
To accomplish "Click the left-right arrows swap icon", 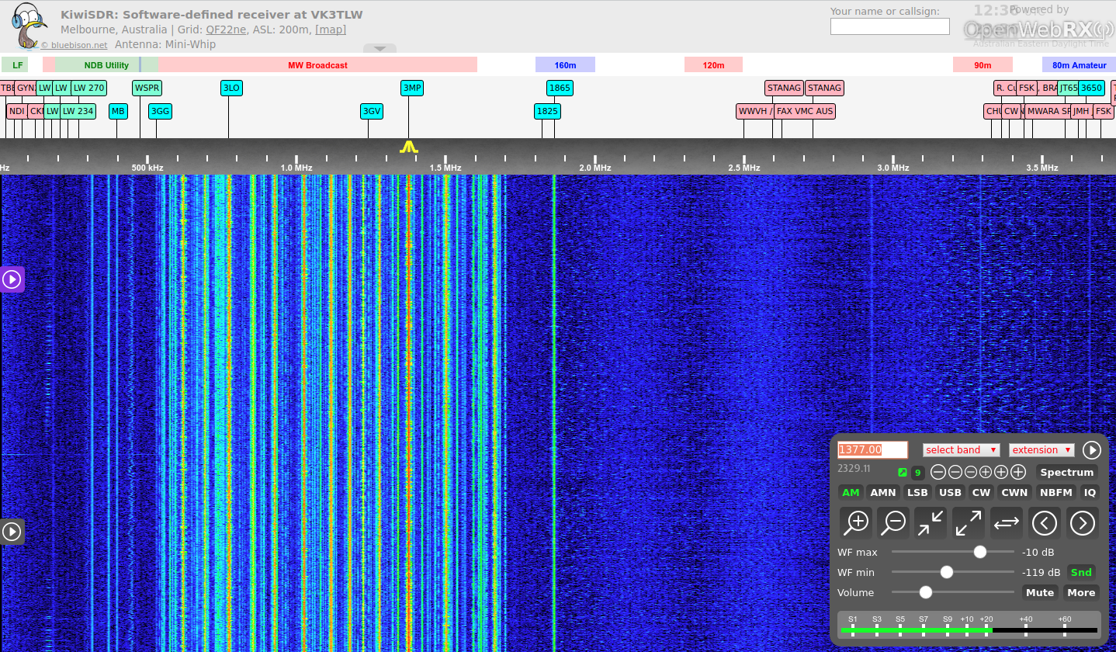I will [x=1006, y=523].
